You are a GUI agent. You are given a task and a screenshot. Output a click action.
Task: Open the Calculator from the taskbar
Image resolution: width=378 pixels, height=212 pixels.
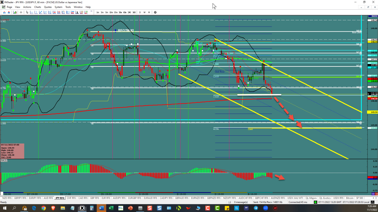(92, 208)
